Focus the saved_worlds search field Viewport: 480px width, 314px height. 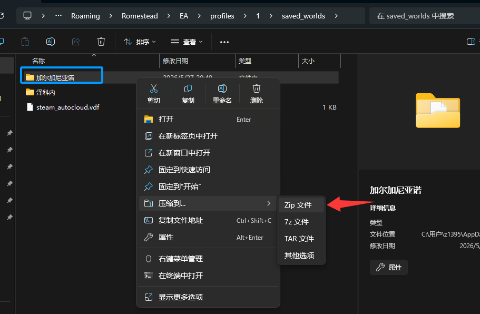[425, 16]
